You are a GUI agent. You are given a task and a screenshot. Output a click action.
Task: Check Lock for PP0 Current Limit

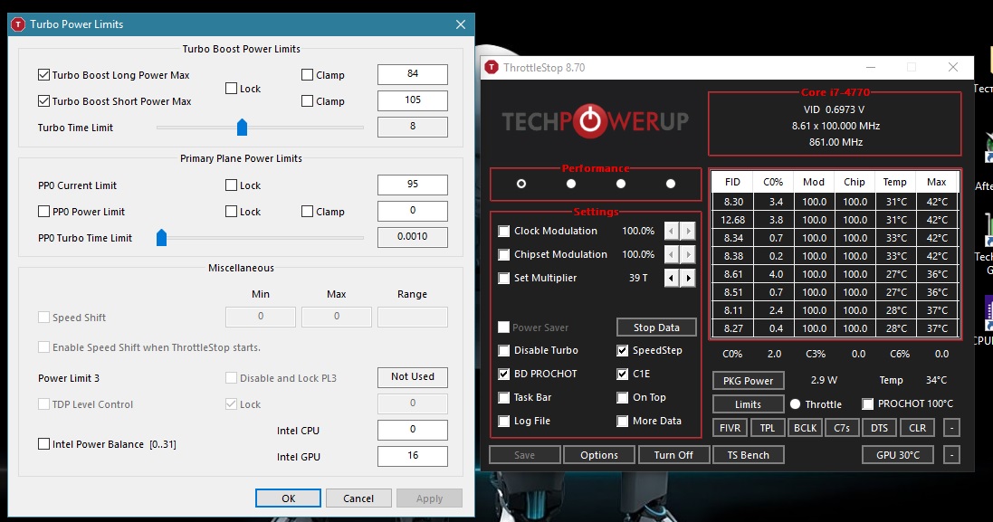(x=231, y=185)
